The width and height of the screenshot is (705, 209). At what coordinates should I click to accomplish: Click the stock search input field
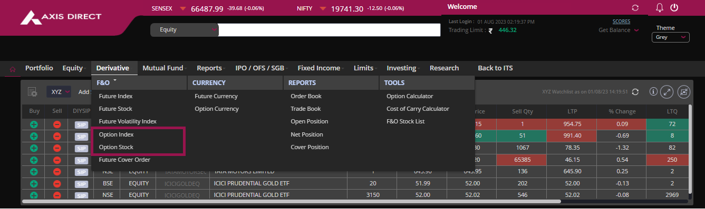pyautogui.click(x=329, y=30)
